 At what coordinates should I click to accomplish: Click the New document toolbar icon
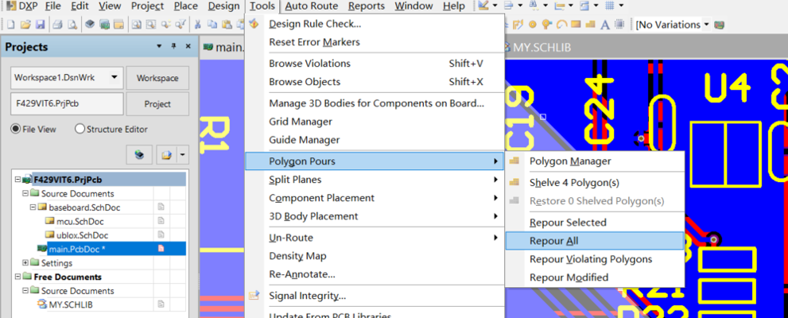(10, 25)
